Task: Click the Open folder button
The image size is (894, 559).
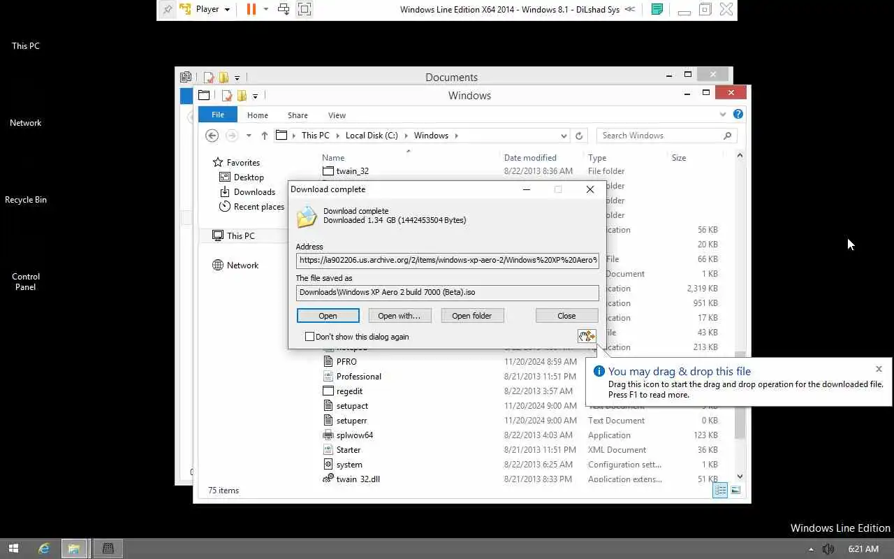Action: pos(472,316)
